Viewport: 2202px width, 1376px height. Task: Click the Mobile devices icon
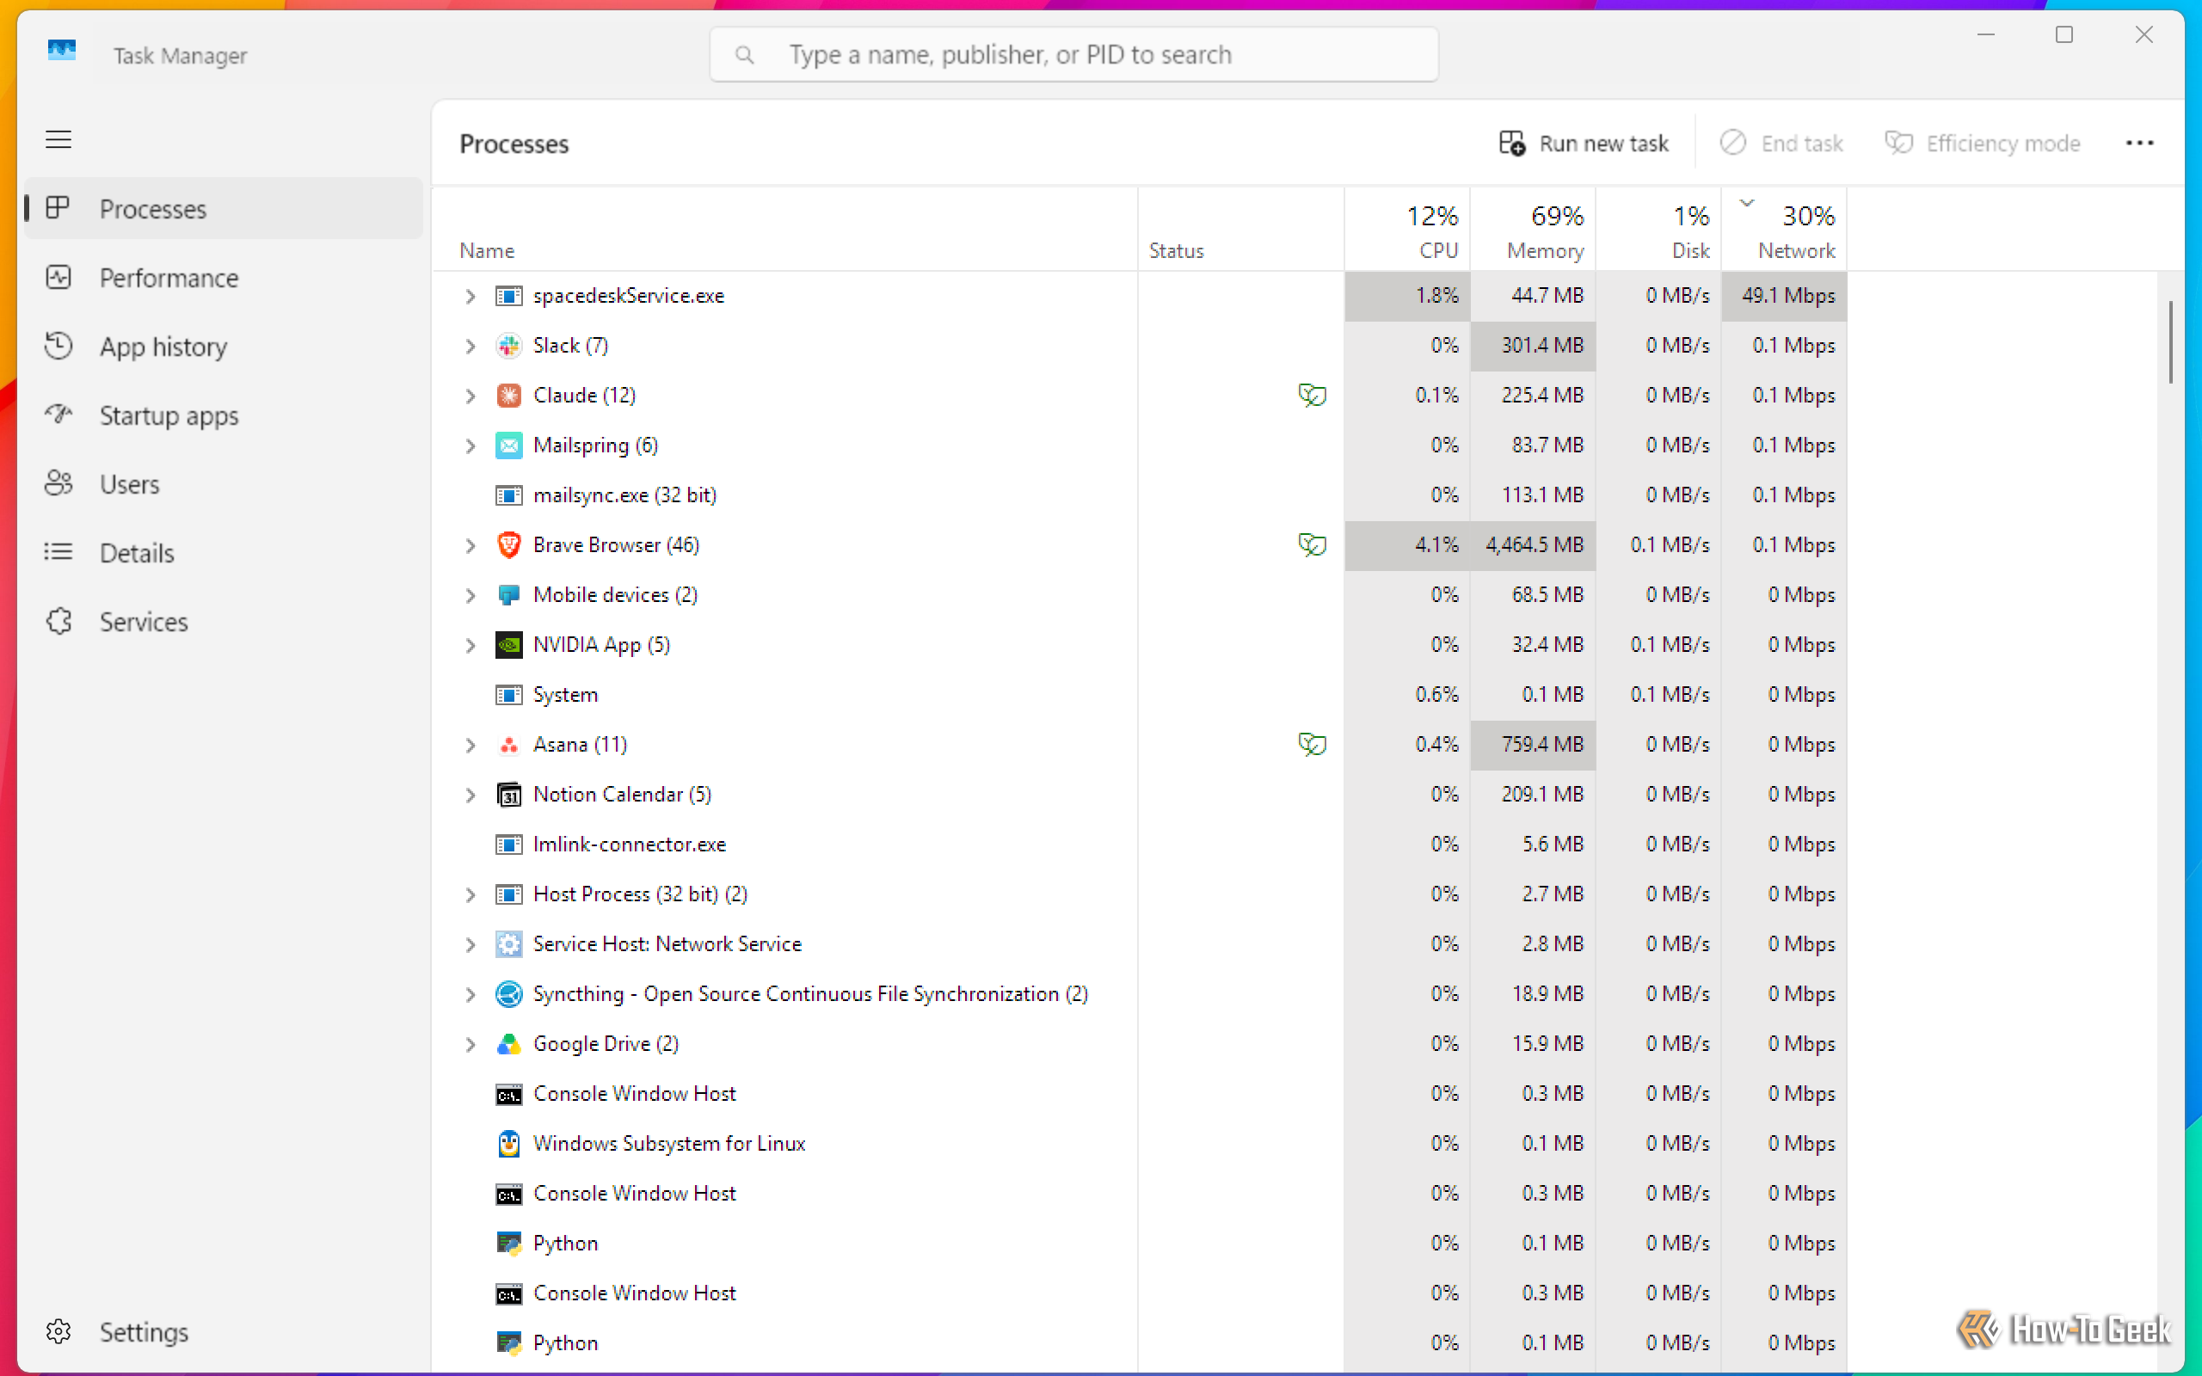coord(508,595)
